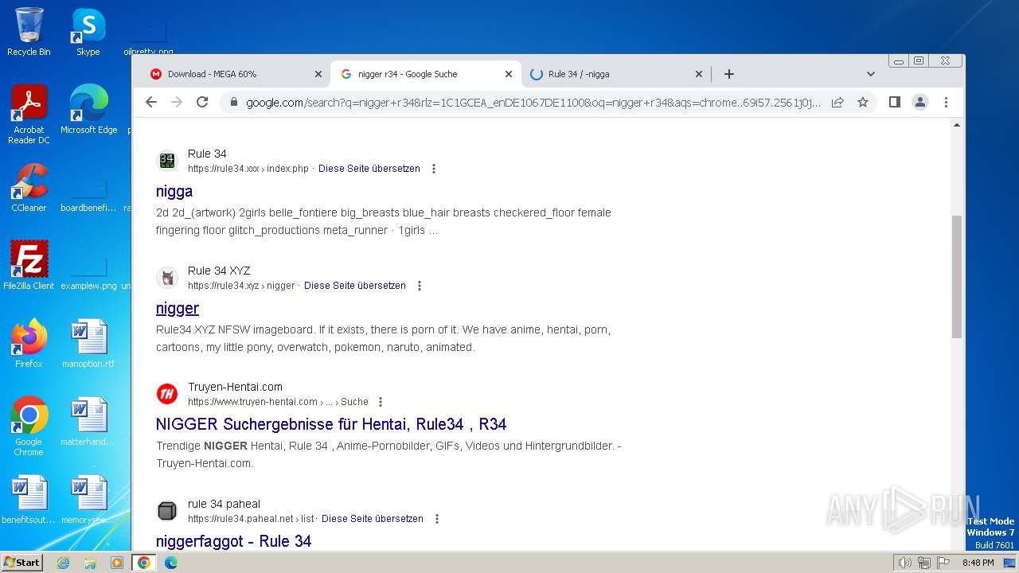View site information via the lock icon
The width and height of the screenshot is (1019, 573).
point(234,102)
